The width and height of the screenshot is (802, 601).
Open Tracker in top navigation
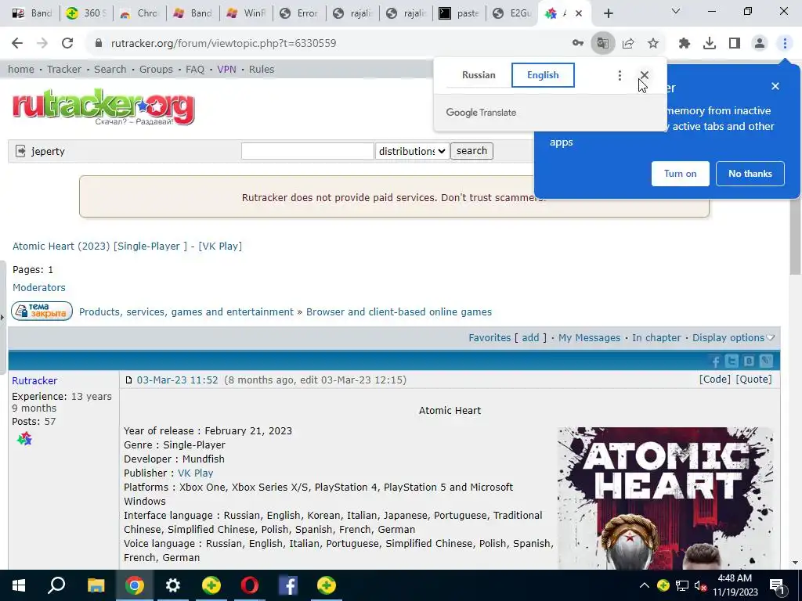tap(64, 70)
